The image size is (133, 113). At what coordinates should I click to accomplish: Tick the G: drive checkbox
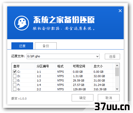14,89
